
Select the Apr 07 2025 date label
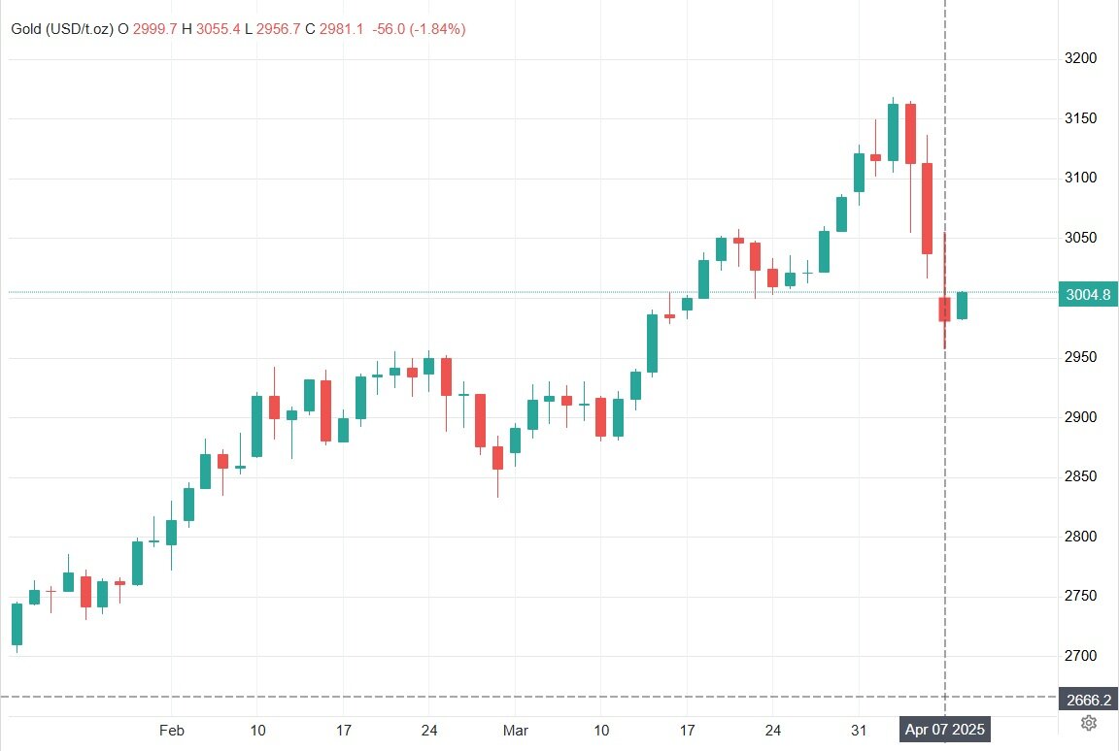point(944,730)
